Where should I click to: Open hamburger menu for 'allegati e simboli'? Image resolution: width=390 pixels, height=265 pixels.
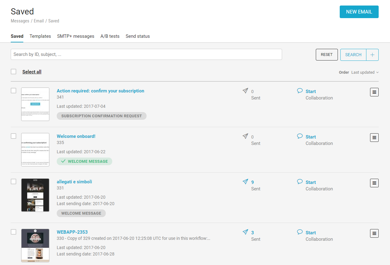(x=374, y=183)
